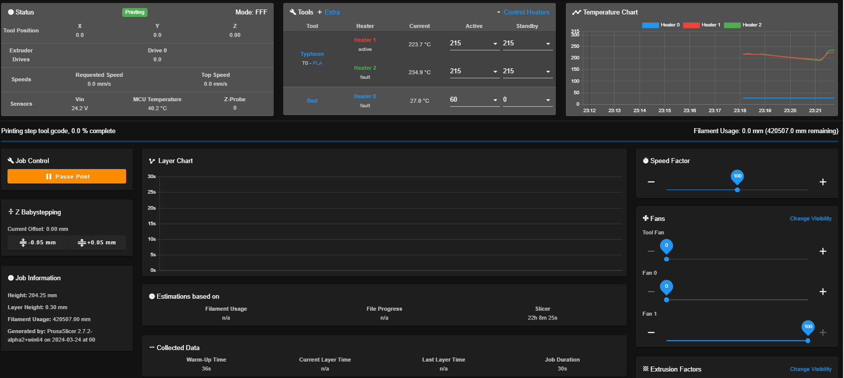Click the Speed Factor slider handle

point(737,189)
